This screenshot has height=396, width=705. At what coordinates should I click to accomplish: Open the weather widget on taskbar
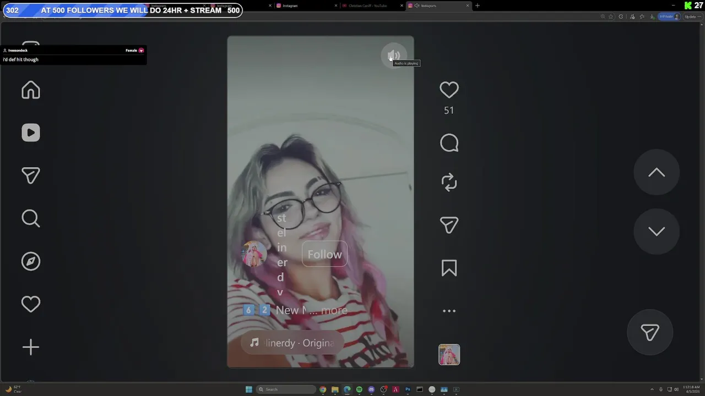[x=14, y=389]
